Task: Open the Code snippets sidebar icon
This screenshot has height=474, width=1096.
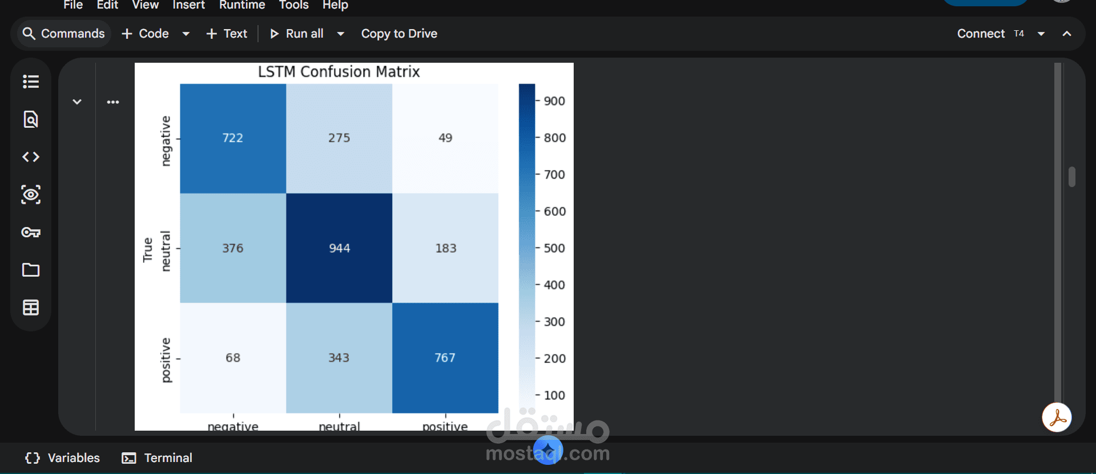Action: (x=31, y=157)
